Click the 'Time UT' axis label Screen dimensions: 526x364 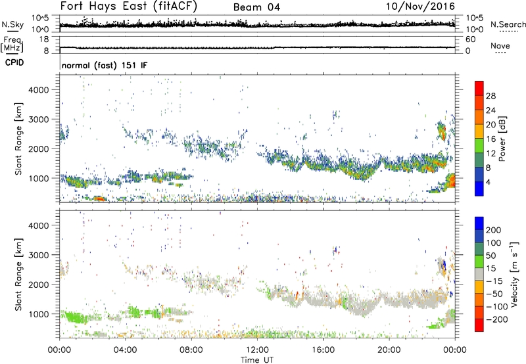click(257, 359)
